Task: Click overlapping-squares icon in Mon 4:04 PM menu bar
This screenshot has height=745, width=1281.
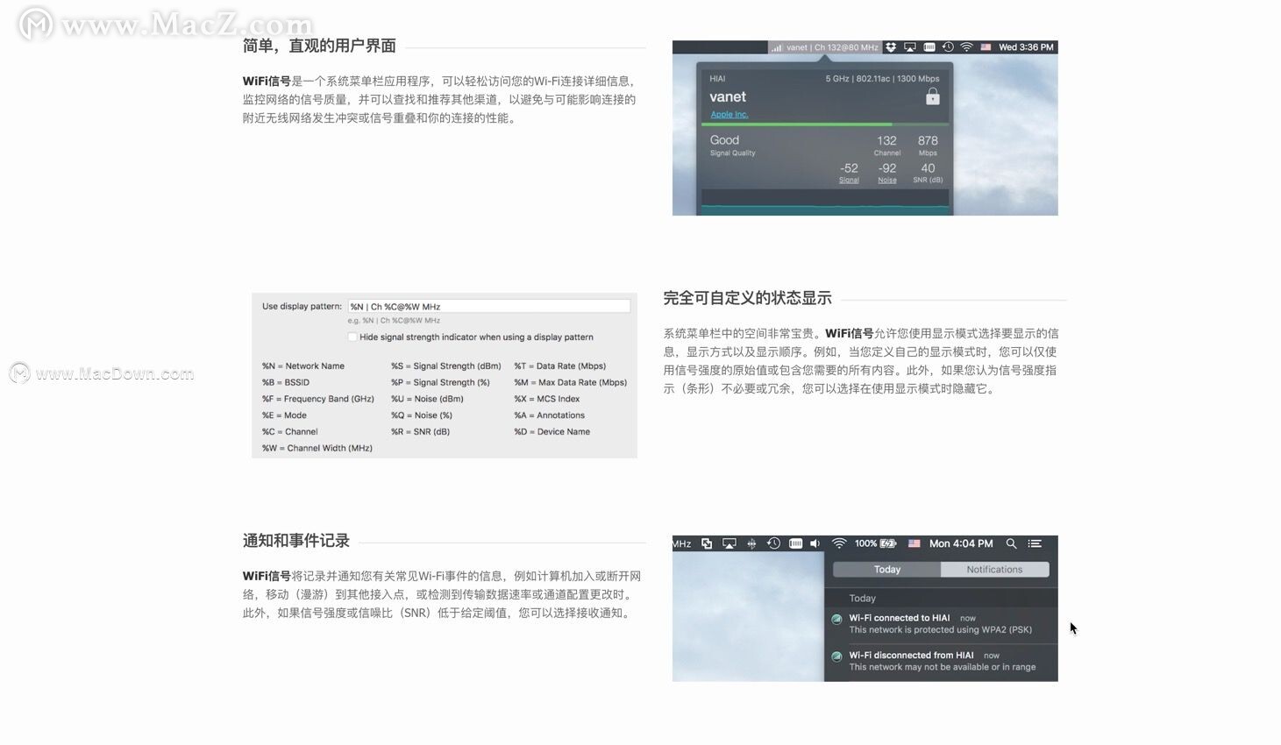Action: coord(707,544)
